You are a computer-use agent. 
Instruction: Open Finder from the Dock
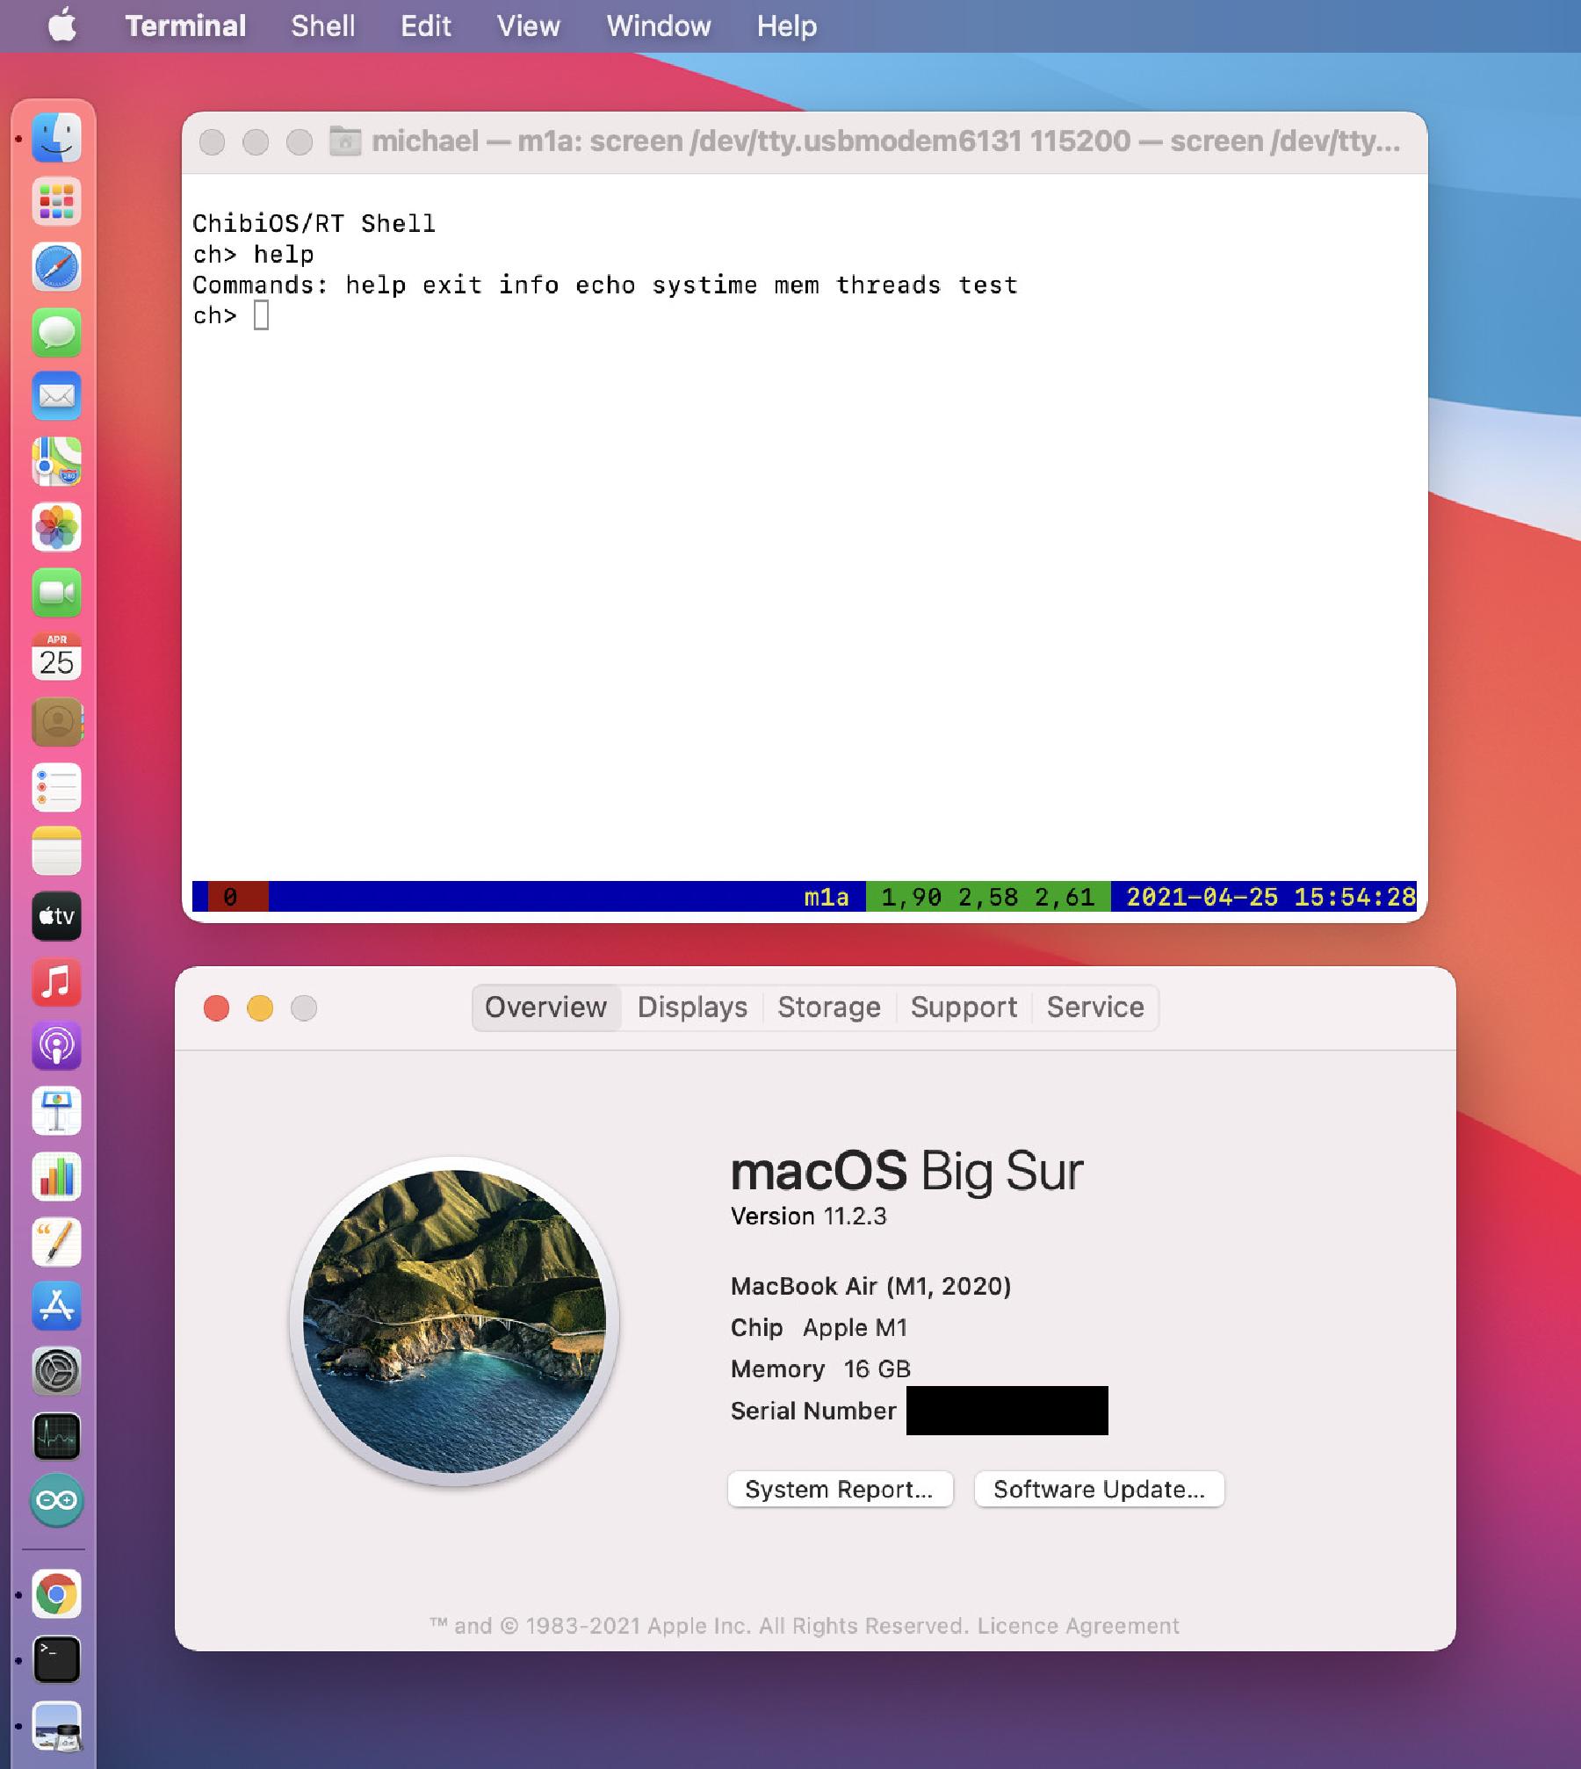point(56,138)
